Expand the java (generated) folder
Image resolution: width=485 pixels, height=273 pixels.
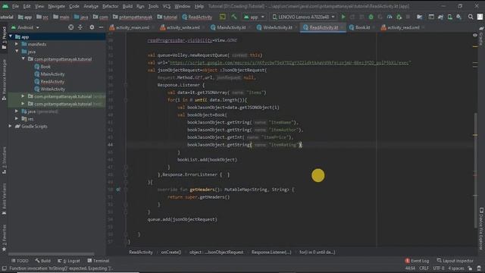coord(17,111)
